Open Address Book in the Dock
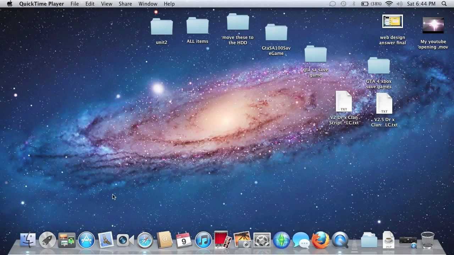Screen dimensions: 454x255 (164, 240)
